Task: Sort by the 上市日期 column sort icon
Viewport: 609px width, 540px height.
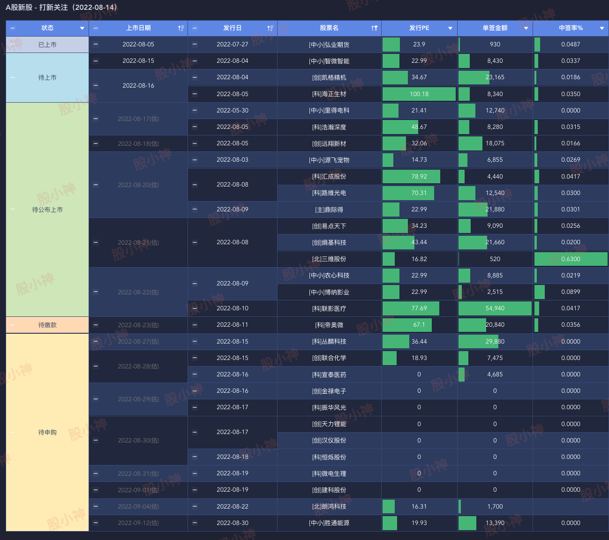Action: pos(181,28)
